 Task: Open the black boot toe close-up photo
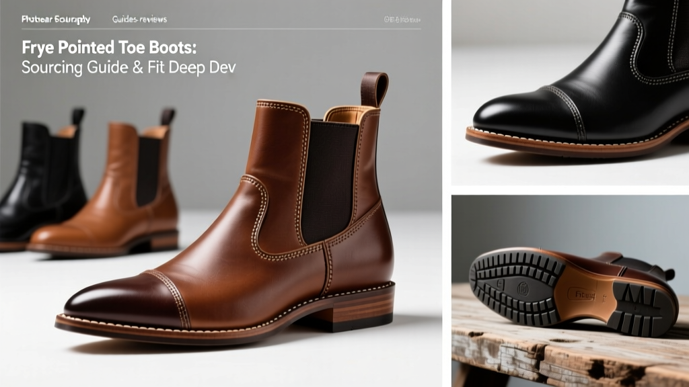[571, 93]
